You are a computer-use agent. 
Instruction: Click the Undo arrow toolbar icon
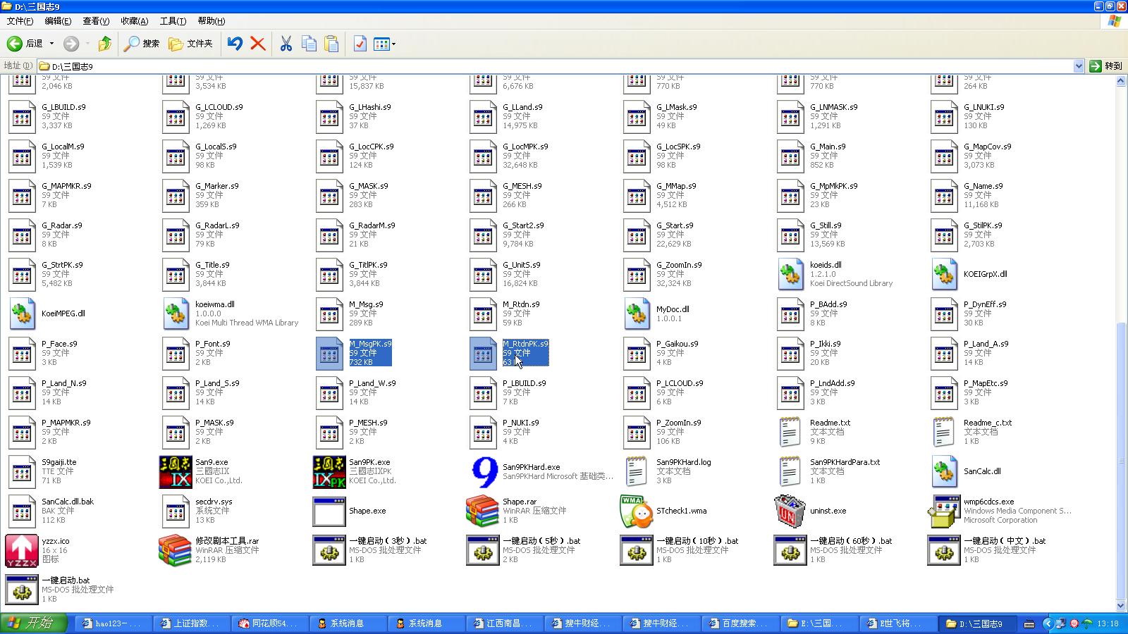[x=235, y=44]
